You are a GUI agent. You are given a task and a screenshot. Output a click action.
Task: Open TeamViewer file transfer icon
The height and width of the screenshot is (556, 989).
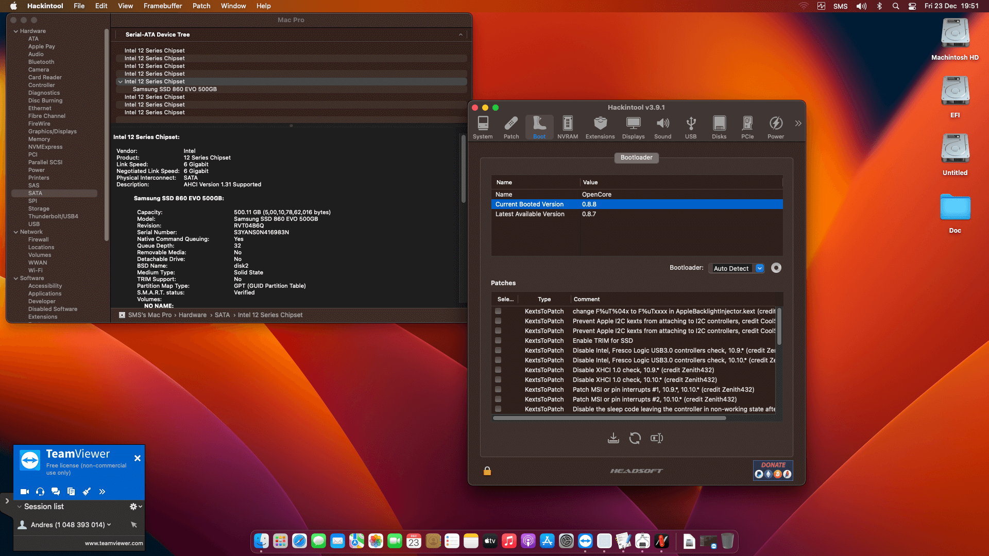[x=71, y=492]
